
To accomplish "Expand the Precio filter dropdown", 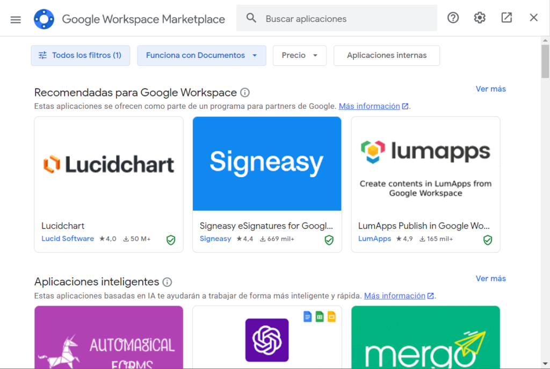I will [300, 55].
